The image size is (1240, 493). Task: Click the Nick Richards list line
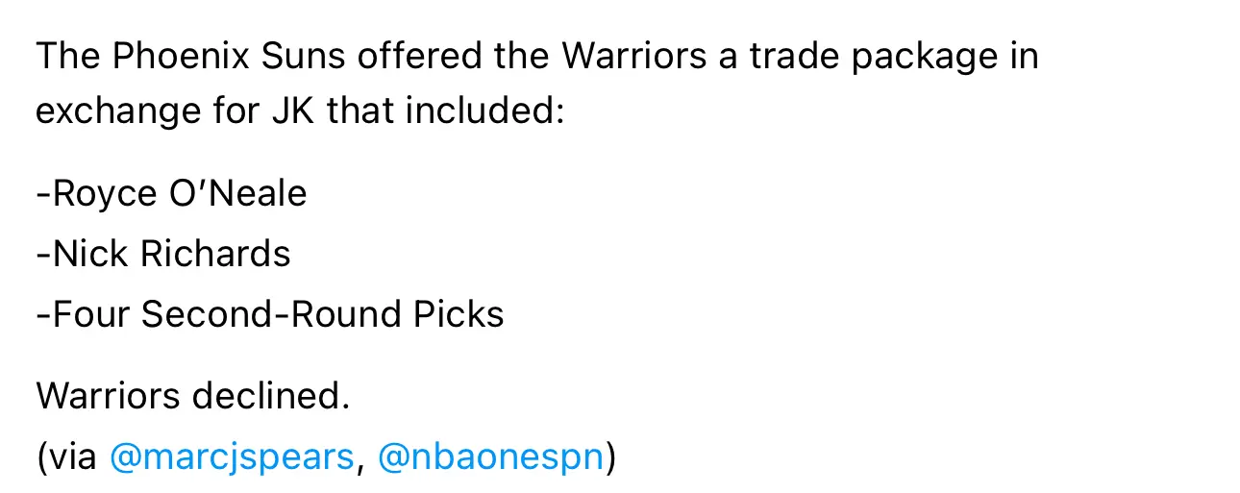click(163, 254)
